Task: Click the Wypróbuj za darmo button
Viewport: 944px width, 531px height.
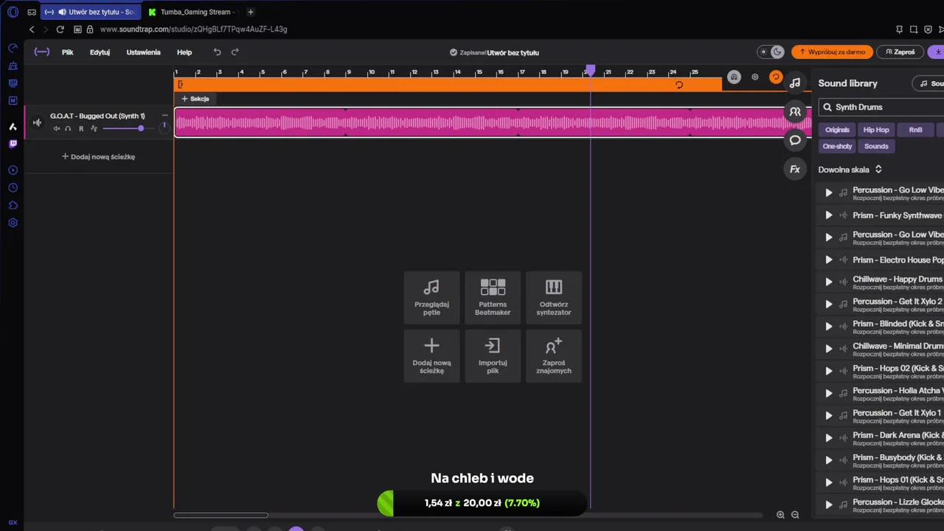Action: (x=832, y=52)
